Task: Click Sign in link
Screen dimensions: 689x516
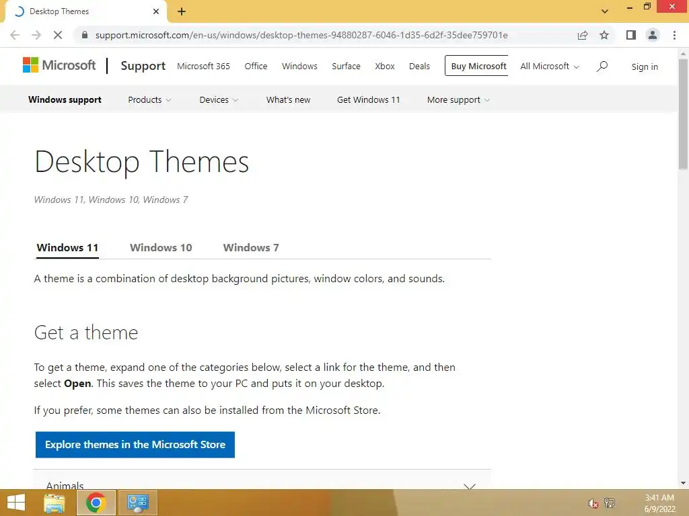Action: (x=645, y=67)
